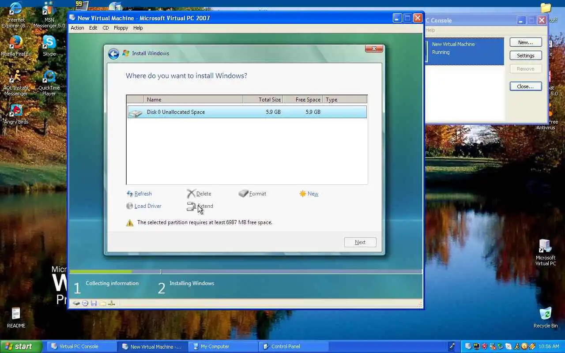
Task: Click the system clock showing 10:56 AM
Action: point(549,346)
